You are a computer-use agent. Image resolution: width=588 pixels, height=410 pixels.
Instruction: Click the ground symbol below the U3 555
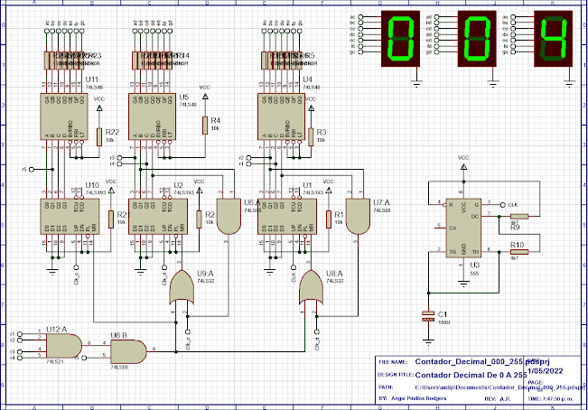463,284
